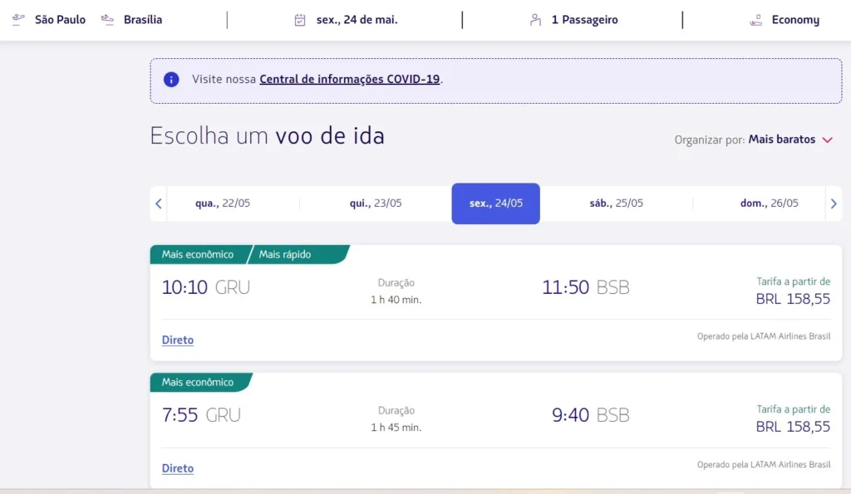The image size is (851, 494).
Task: Click the departure plane icon beside São Paulo
Action: pos(18,19)
